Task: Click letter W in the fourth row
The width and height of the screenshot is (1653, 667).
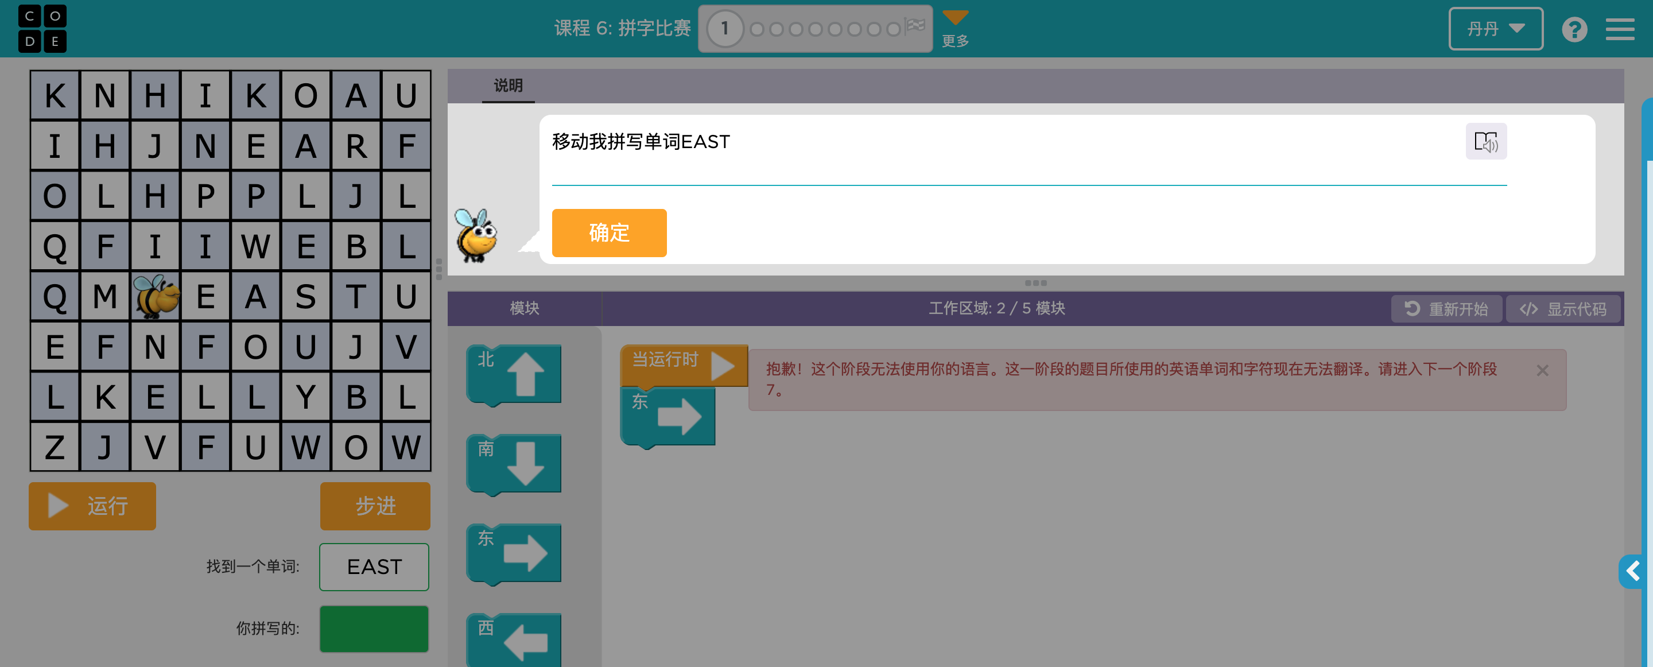Action: coord(255,246)
